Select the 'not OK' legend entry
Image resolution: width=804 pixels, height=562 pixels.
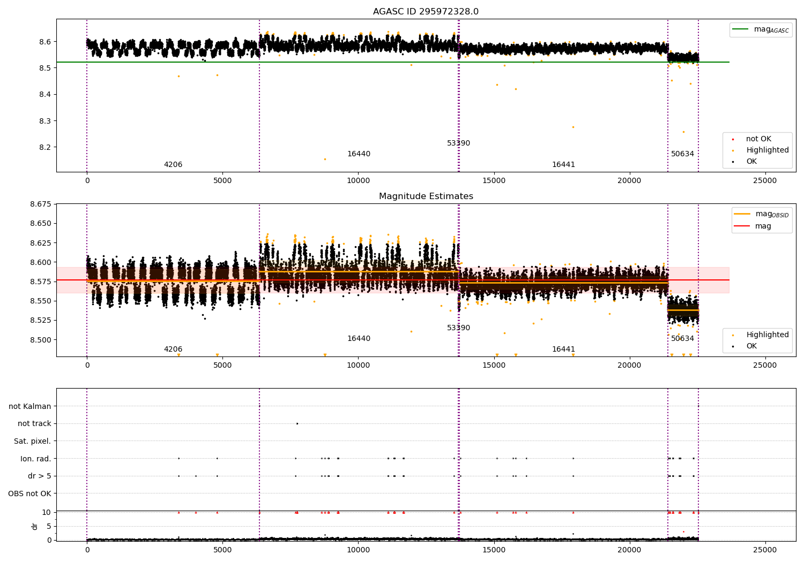(758, 139)
